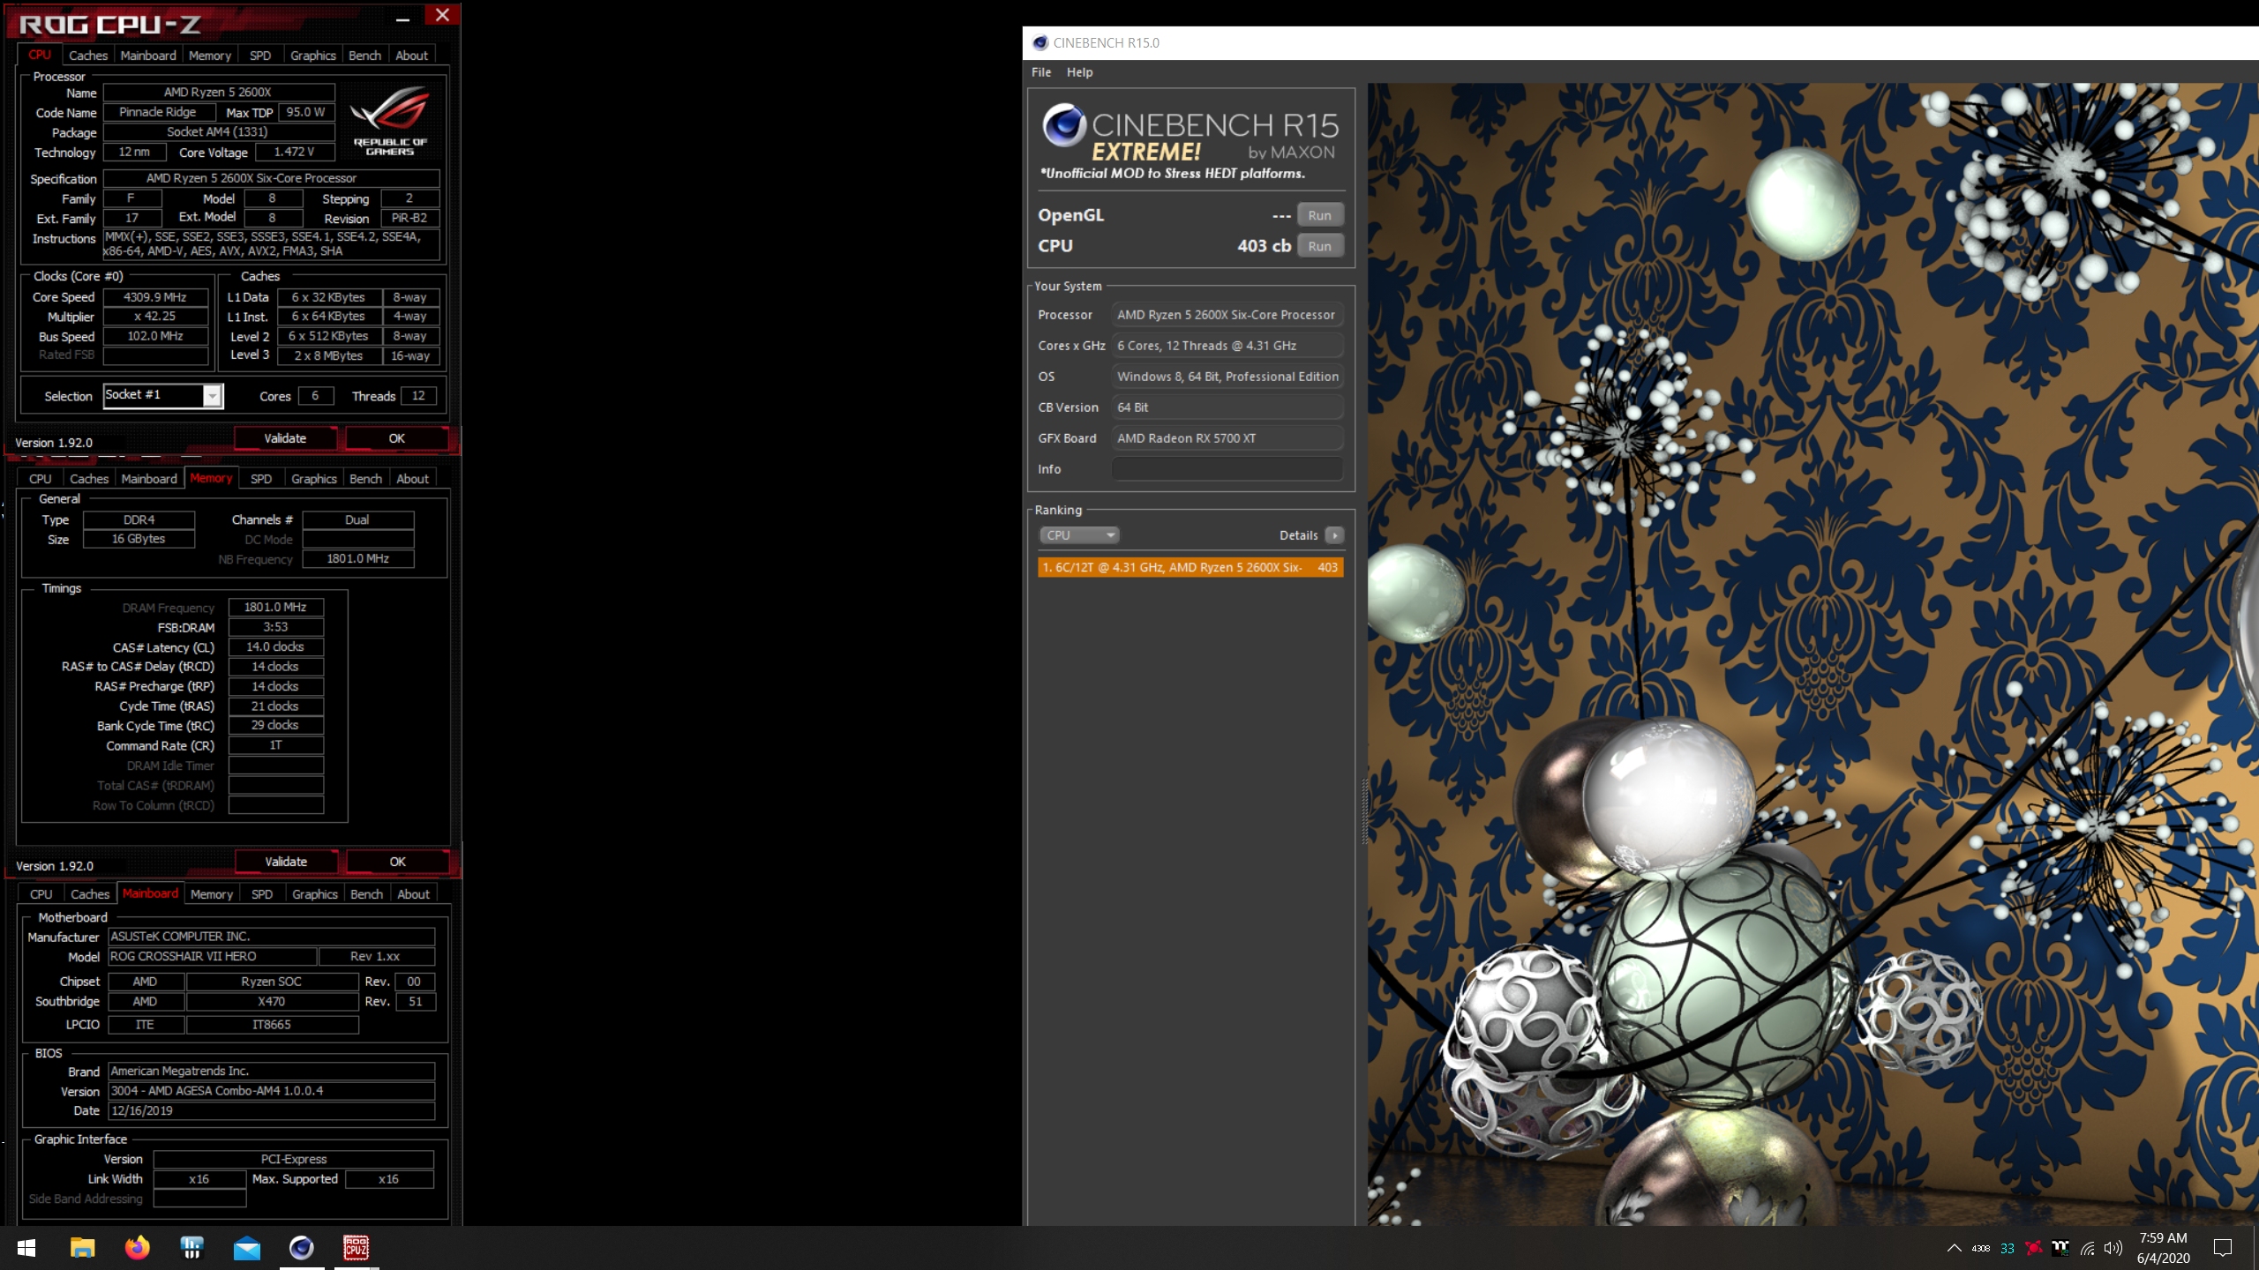Open HWiNFO from the taskbar
The height and width of the screenshot is (1270, 2259).
pyautogui.click(x=191, y=1248)
